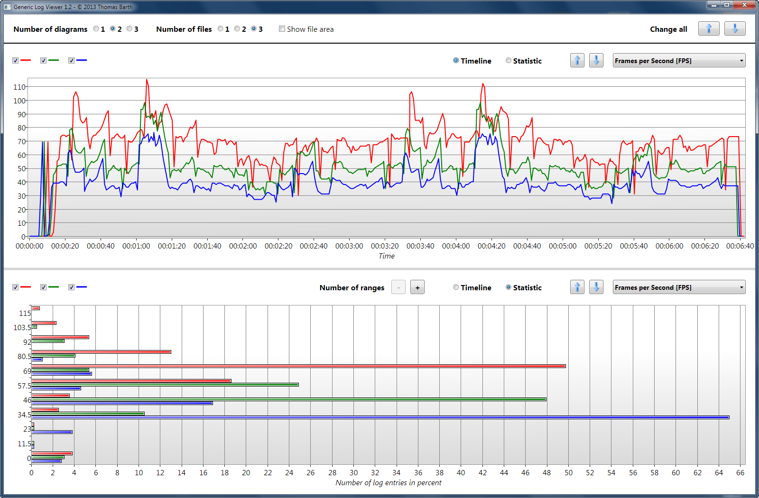Click the longest blue bar at 34.5 range

(x=380, y=417)
